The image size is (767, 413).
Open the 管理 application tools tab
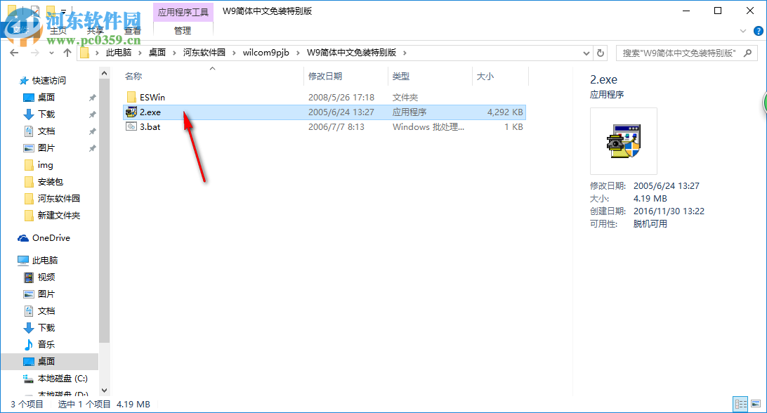point(182,31)
